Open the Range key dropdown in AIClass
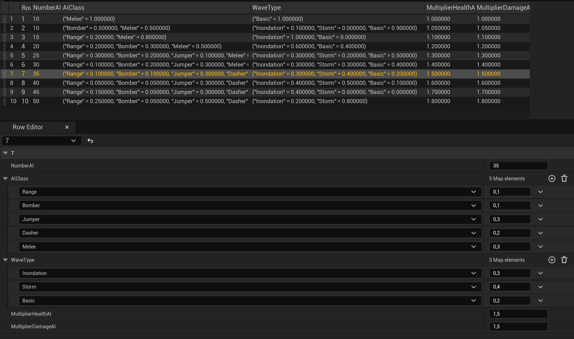This screenshot has width=574, height=339. tap(250, 192)
